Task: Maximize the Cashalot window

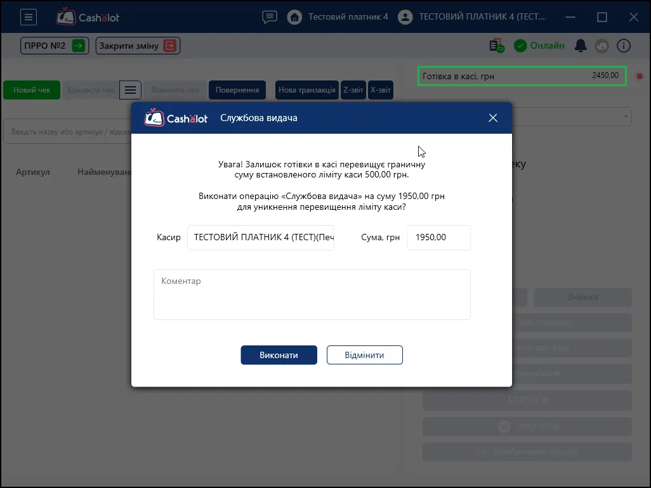Action: [602, 17]
